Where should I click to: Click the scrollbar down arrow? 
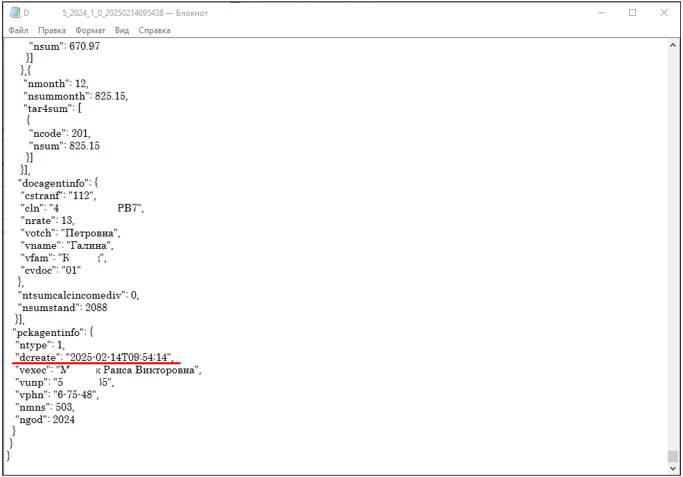pos(673,469)
